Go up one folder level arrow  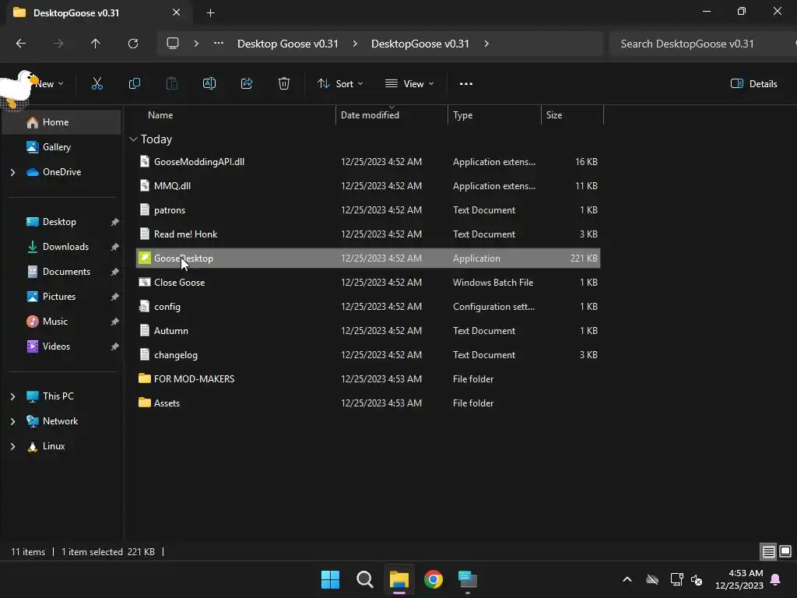(x=95, y=44)
